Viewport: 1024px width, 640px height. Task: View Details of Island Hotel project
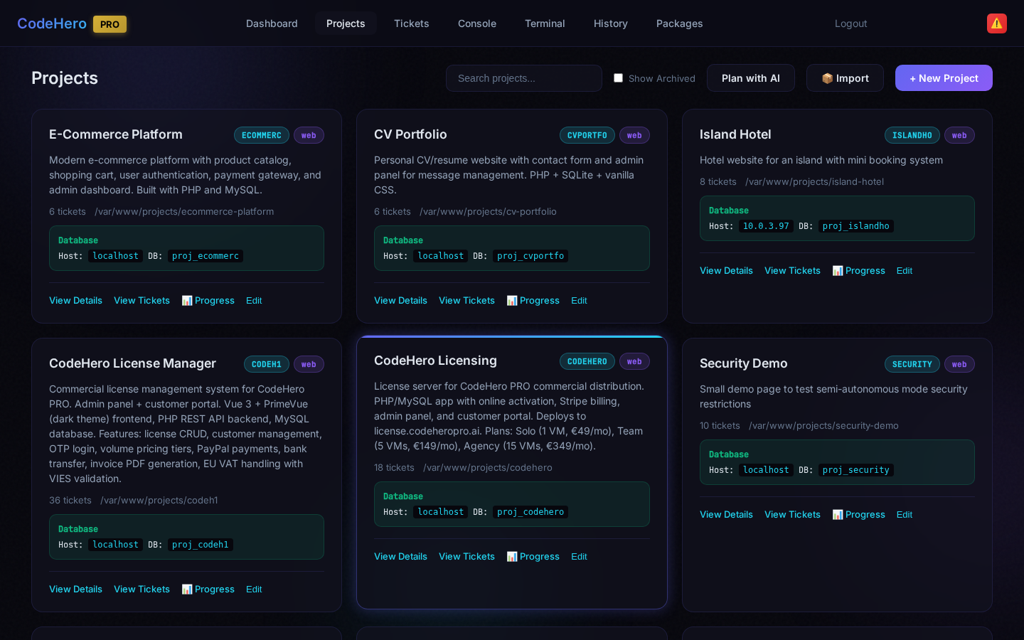[726, 271]
